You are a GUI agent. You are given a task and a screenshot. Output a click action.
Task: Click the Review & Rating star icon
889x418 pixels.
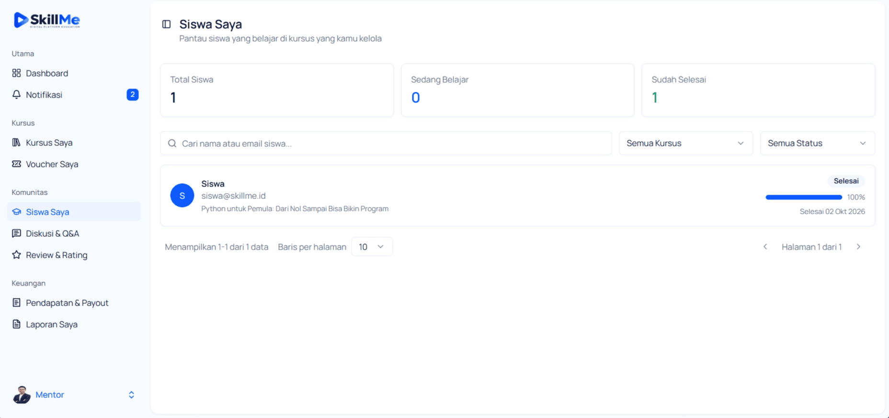click(x=16, y=255)
